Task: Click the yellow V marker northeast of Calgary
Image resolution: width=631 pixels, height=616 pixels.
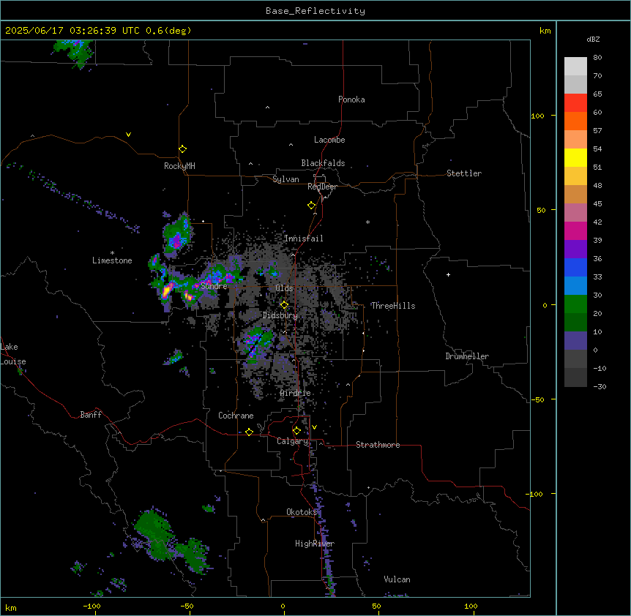Action: [314, 427]
